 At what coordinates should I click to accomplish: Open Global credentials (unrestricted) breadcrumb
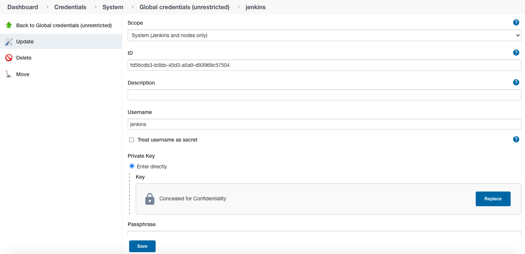coord(184,7)
